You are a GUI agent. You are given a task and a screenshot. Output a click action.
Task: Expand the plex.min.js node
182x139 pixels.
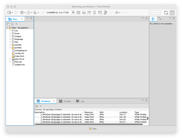coord(10,59)
